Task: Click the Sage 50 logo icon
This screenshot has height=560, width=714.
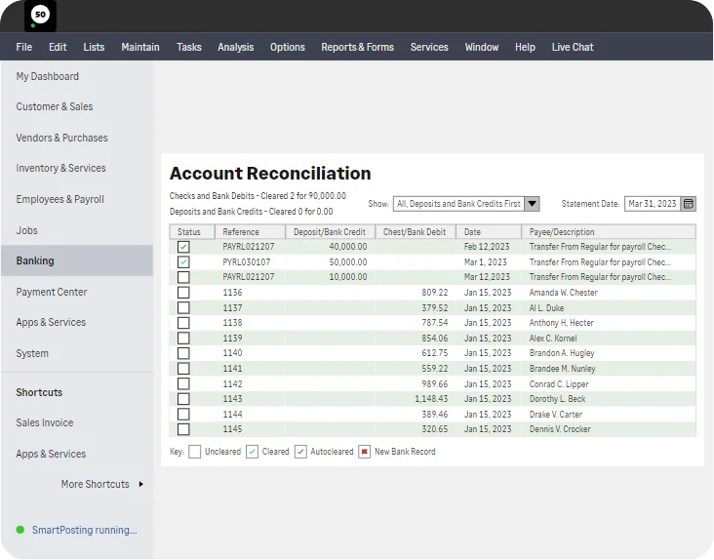Action: click(40, 16)
